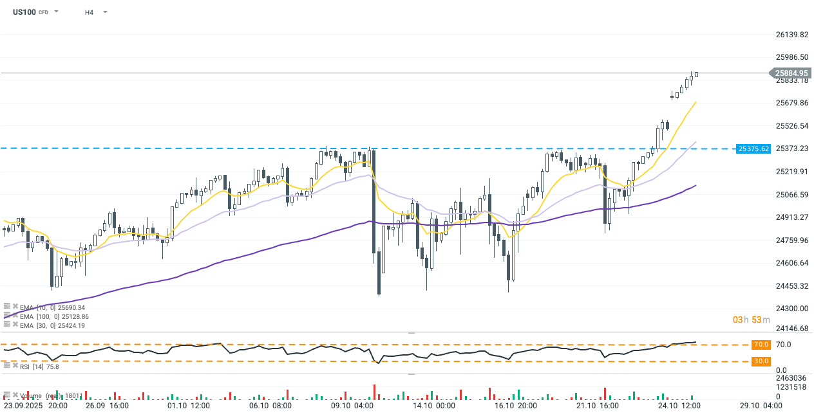Click the H4 timeframe label
Image resolution: width=814 pixels, height=416 pixels.
pyautogui.click(x=89, y=12)
